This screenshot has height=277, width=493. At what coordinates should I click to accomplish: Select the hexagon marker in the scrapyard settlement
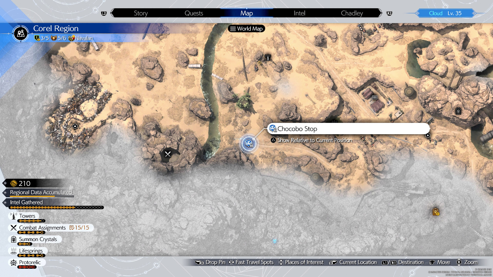[x=75, y=126]
